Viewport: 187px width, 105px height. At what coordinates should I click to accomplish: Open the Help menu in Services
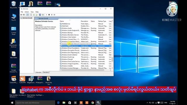pyautogui.click(x=37, y=12)
